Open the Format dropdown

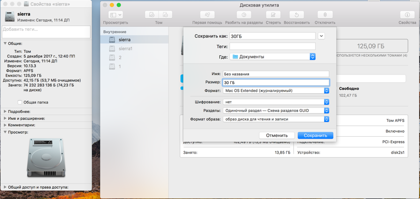[x=276, y=91]
